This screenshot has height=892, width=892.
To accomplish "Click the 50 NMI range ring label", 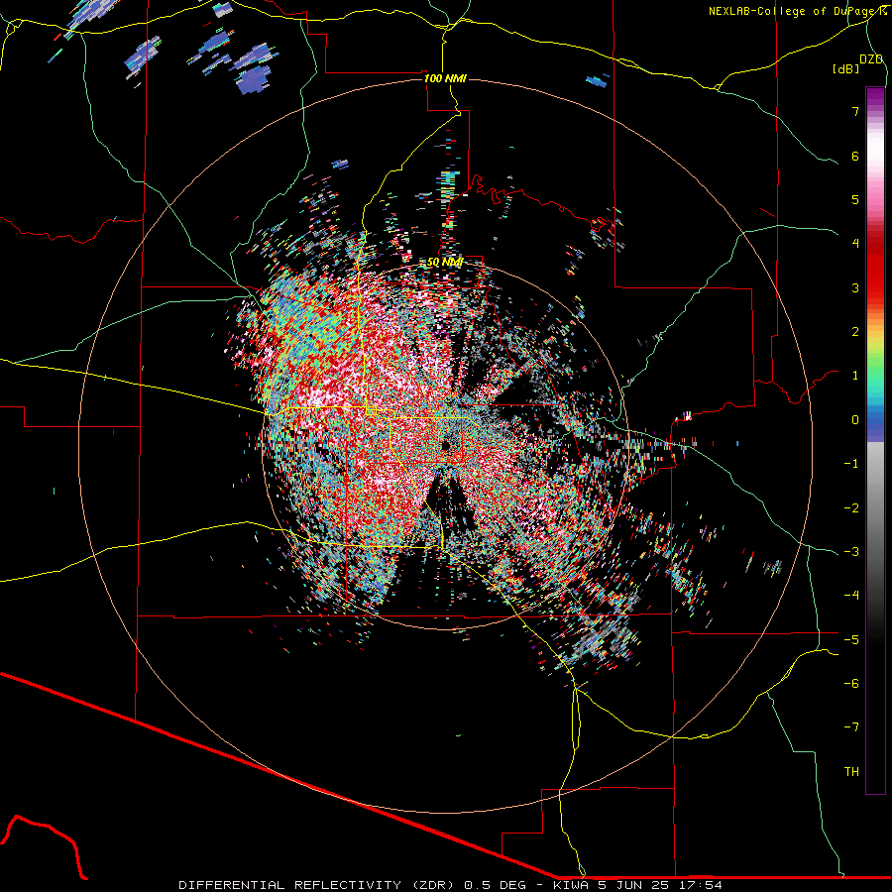I will (x=445, y=263).
